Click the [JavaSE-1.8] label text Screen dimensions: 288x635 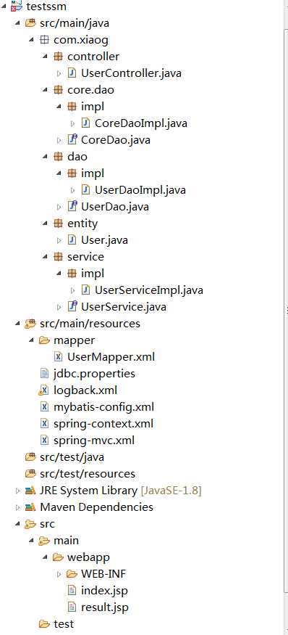(x=171, y=491)
